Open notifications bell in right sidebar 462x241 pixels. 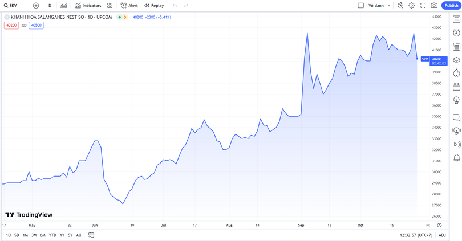456,158
